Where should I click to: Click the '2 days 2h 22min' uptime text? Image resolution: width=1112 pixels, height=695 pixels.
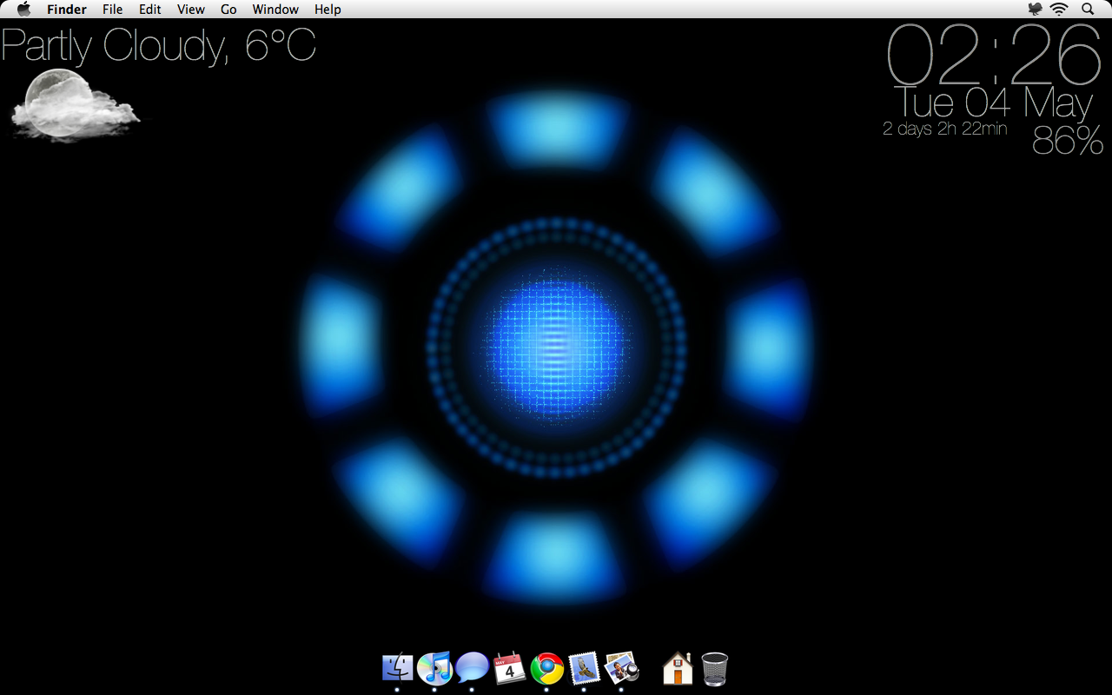coord(944,129)
